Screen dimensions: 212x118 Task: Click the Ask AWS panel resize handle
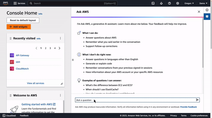tap(73, 60)
